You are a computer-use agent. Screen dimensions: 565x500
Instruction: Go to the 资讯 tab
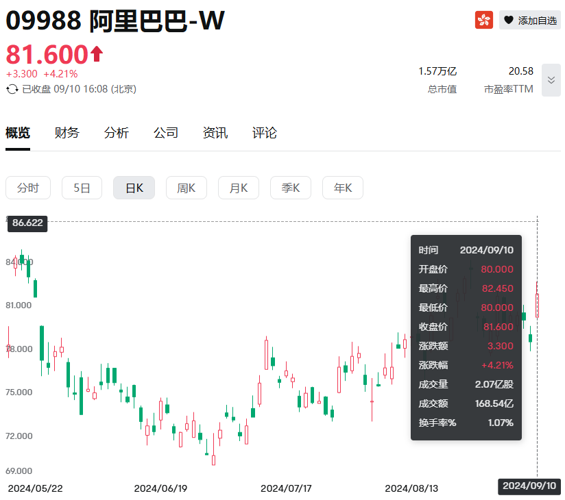[x=215, y=133]
